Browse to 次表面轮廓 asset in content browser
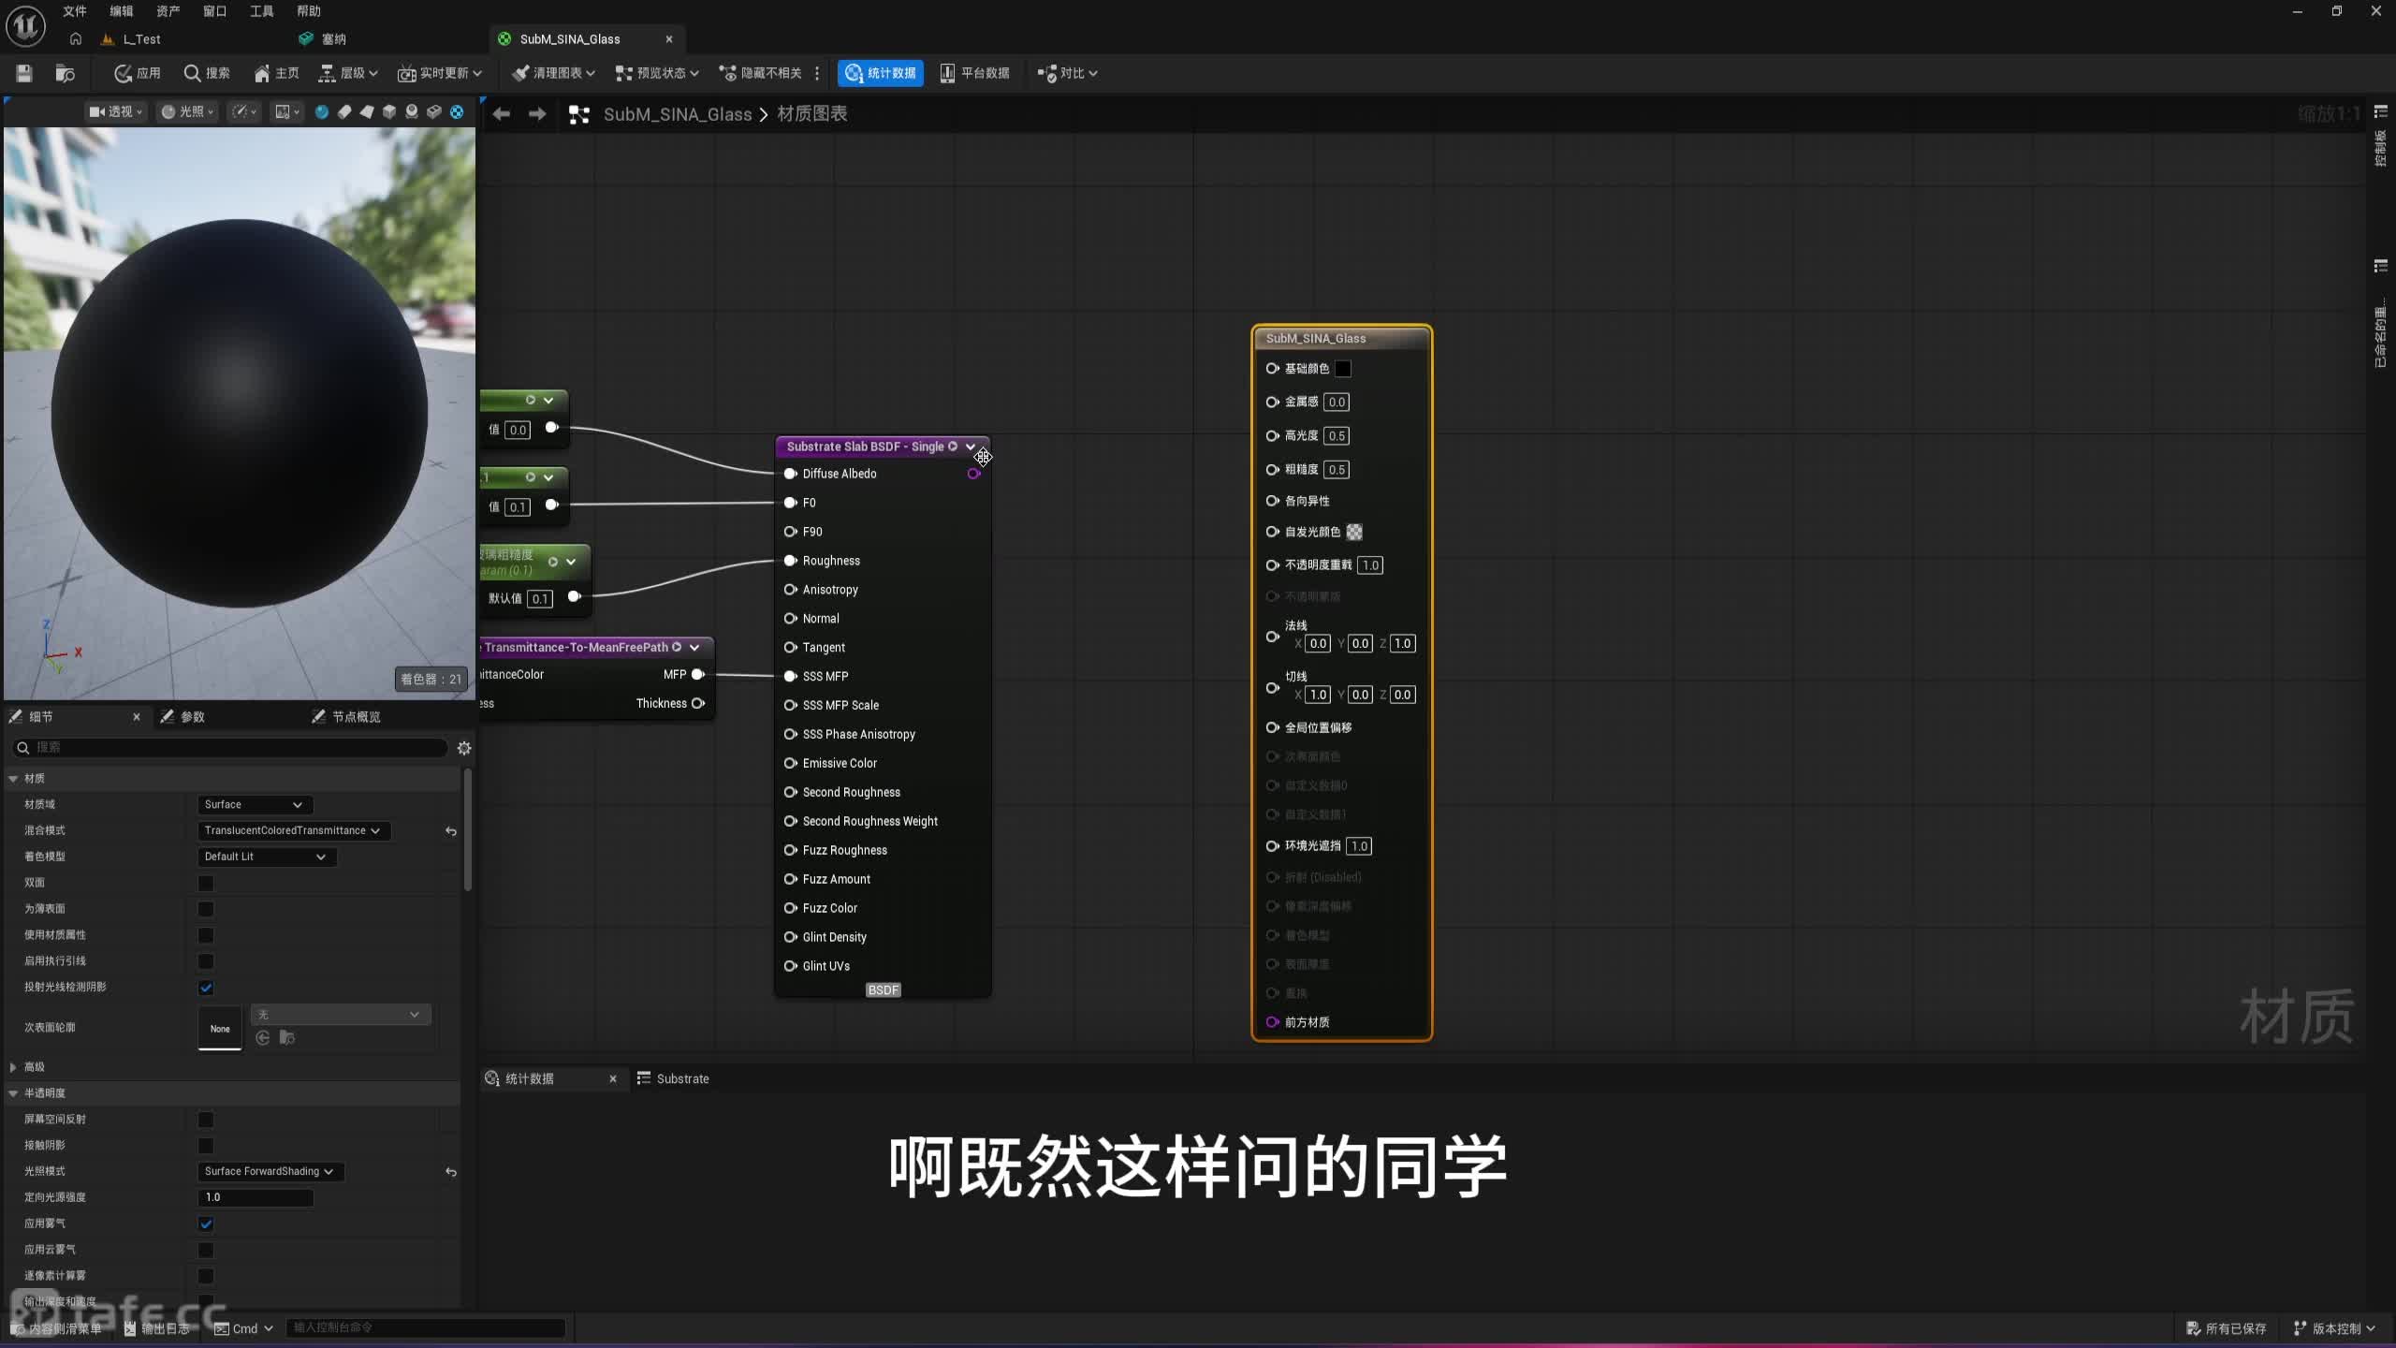Image resolution: width=2396 pixels, height=1348 pixels. pyautogui.click(x=287, y=1037)
